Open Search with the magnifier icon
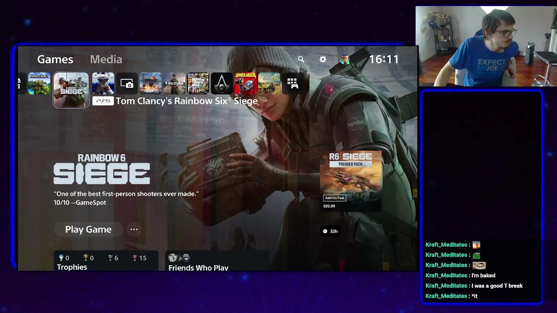 click(x=301, y=59)
